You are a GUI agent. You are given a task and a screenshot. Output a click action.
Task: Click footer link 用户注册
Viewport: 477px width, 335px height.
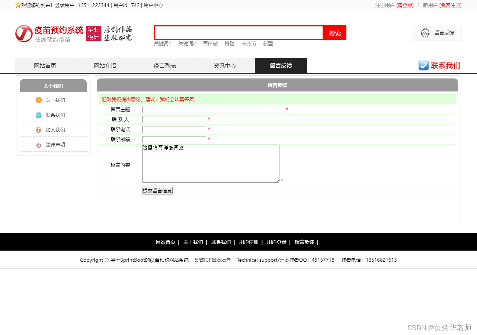(249, 242)
